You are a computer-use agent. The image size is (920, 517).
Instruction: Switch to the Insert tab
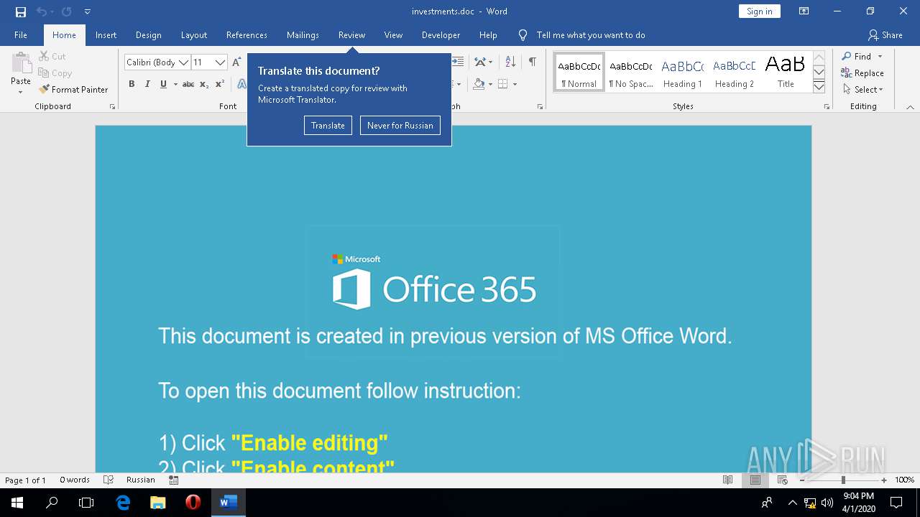106,35
